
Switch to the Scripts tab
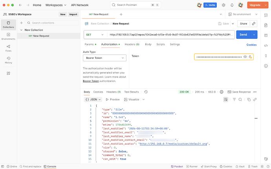pos(161,44)
